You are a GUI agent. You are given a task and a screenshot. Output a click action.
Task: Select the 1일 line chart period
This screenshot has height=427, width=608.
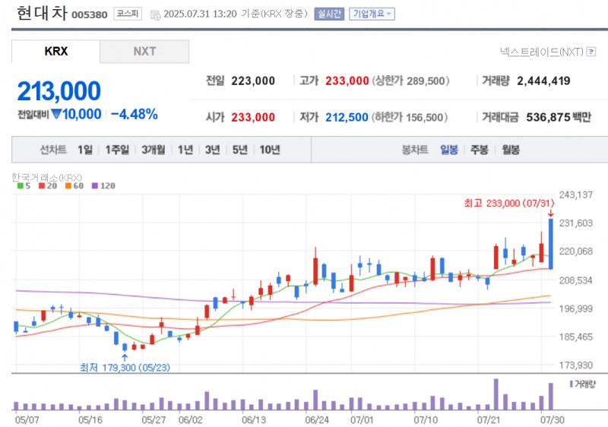point(84,150)
